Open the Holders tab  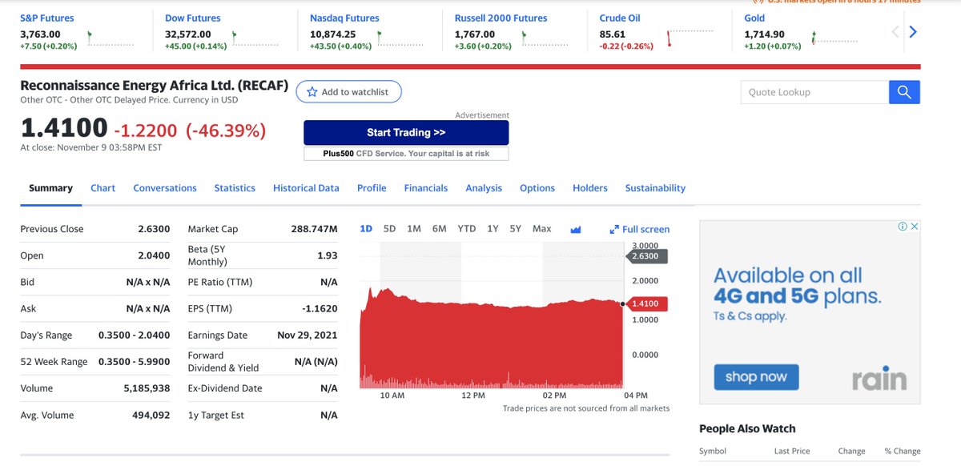pyautogui.click(x=590, y=188)
